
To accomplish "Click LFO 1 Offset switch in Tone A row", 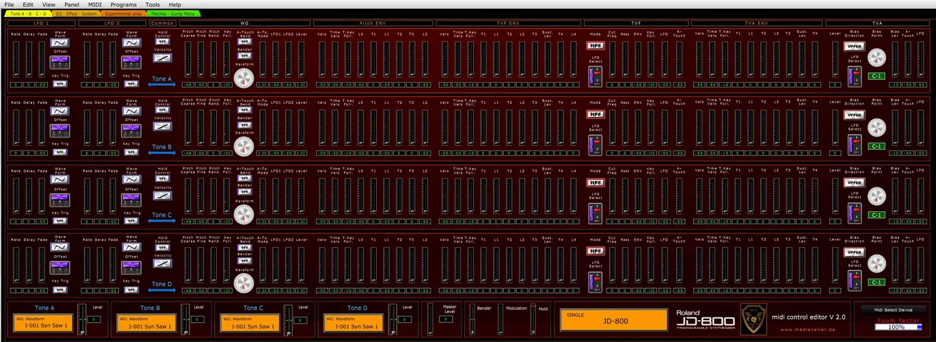I will [60, 62].
